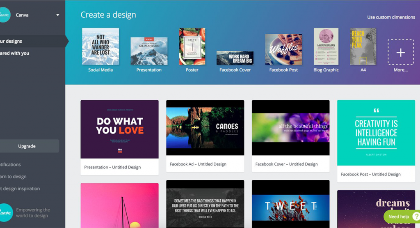Open the TWEET design thumbnail
420x228 pixels.
click(x=291, y=204)
